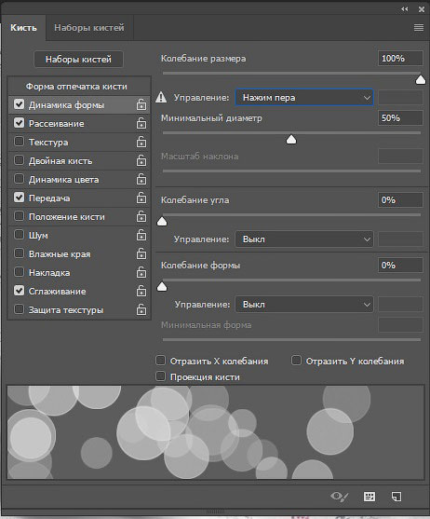Open the brush panel hamburger menu
The height and width of the screenshot is (519, 430).
coord(419,27)
